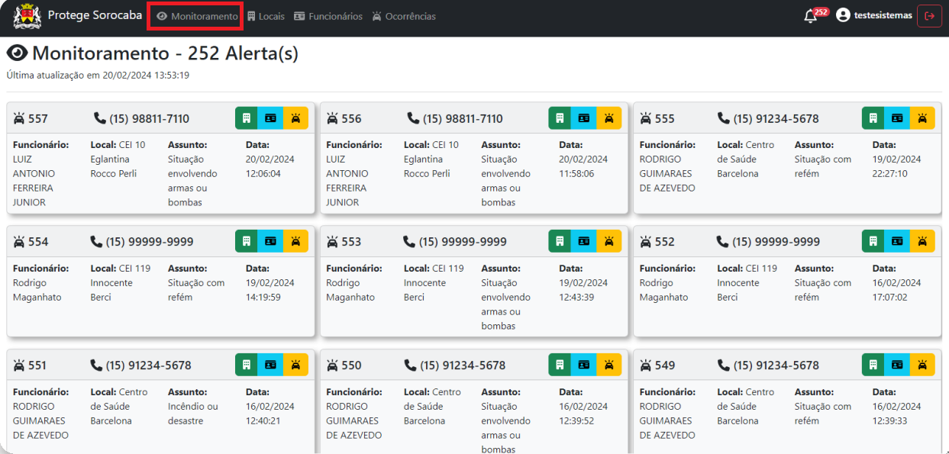Open the notifications bell with 252 badge
The image size is (949, 454).
pyautogui.click(x=815, y=15)
